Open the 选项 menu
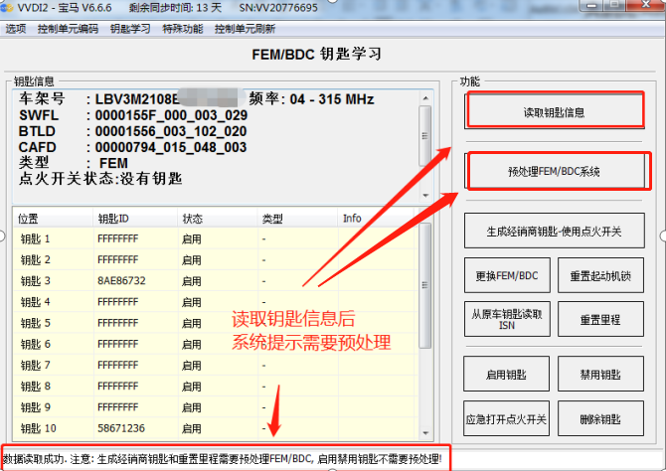 point(16,29)
